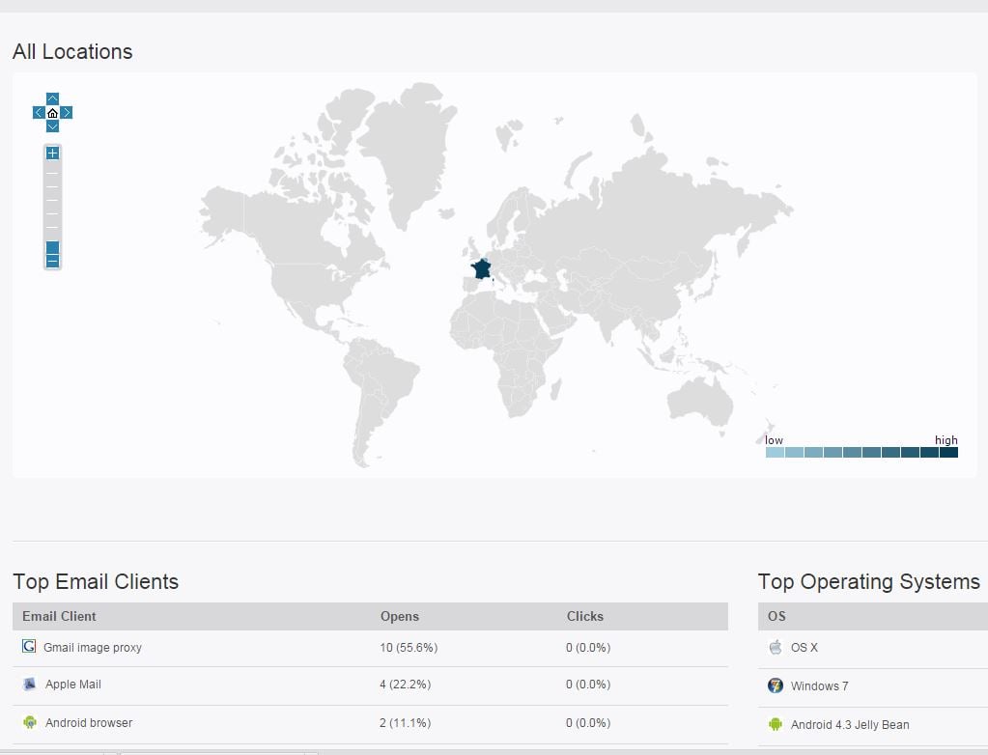Image resolution: width=988 pixels, height=755 pixels.
Task: Click the zoom-out minus icon on the map
Action: 52,260
